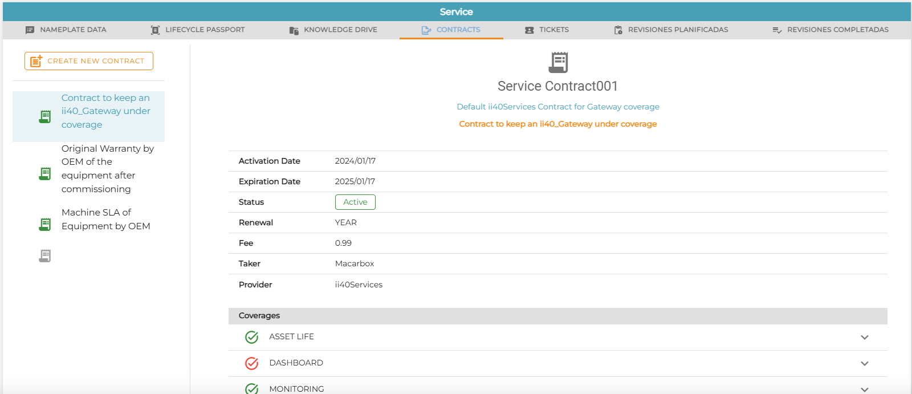Select the Contracts tab

click(451, 30)
